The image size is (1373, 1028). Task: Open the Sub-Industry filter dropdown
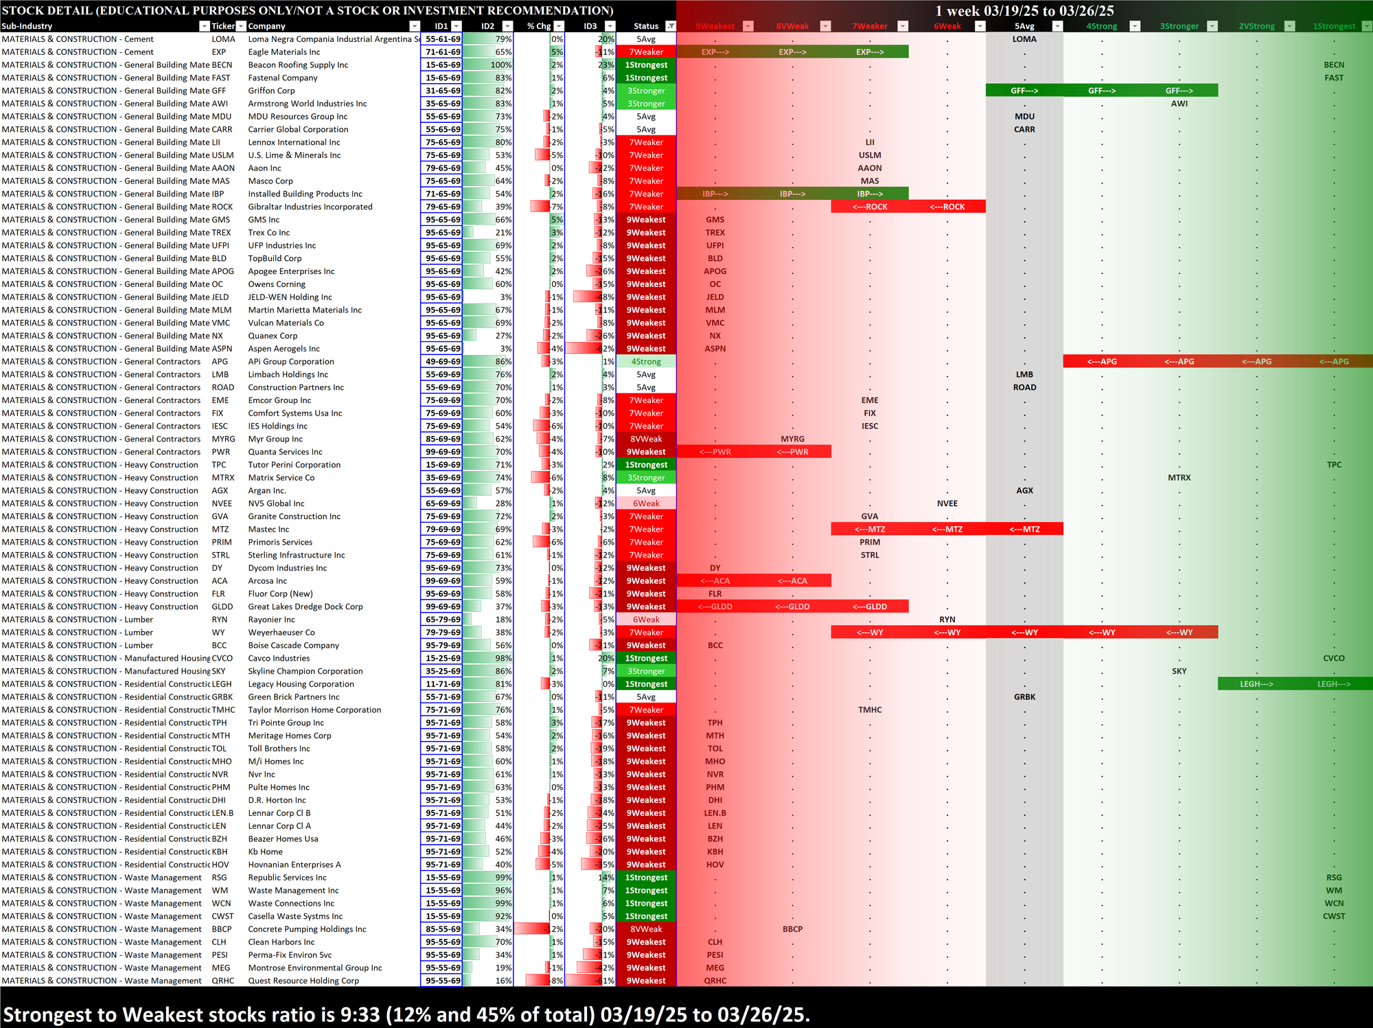pyautogui.click(x=204, y=26)
